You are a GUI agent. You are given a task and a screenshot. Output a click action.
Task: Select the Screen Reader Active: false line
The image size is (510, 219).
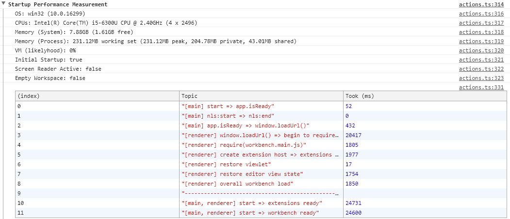(x=58, y=69)
